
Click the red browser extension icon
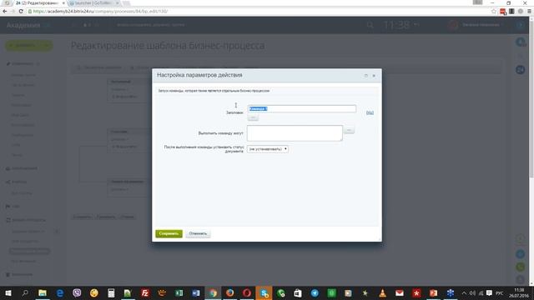(503, 12)
